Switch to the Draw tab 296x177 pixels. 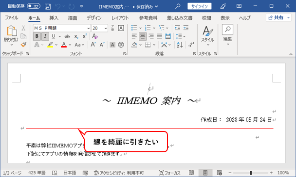(x=73, y=18)
